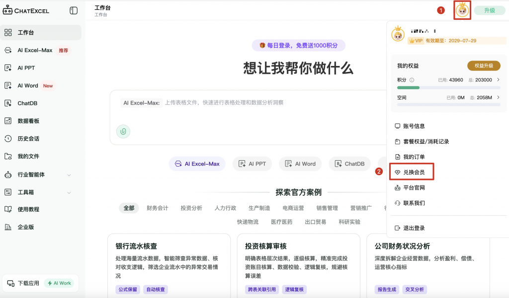Open the 投资核算审核 case card
509x298 pixels.
[x=299, y=266]
